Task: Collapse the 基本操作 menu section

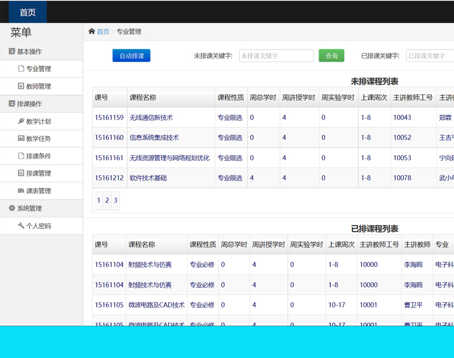Action: (x=30, y=52)
